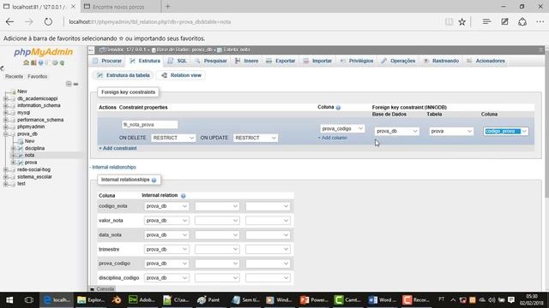Open Dreamweaver from taskbar
This screenshot has width=549, height=308.
[x=142, y=300]
